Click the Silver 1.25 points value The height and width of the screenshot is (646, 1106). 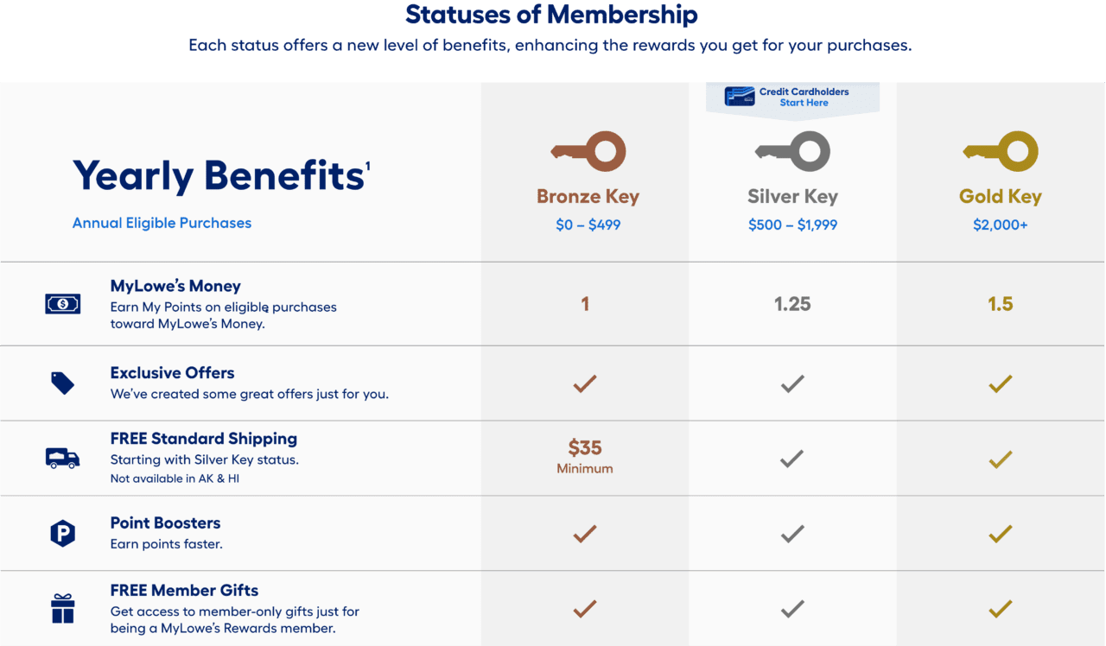[792, 304]
